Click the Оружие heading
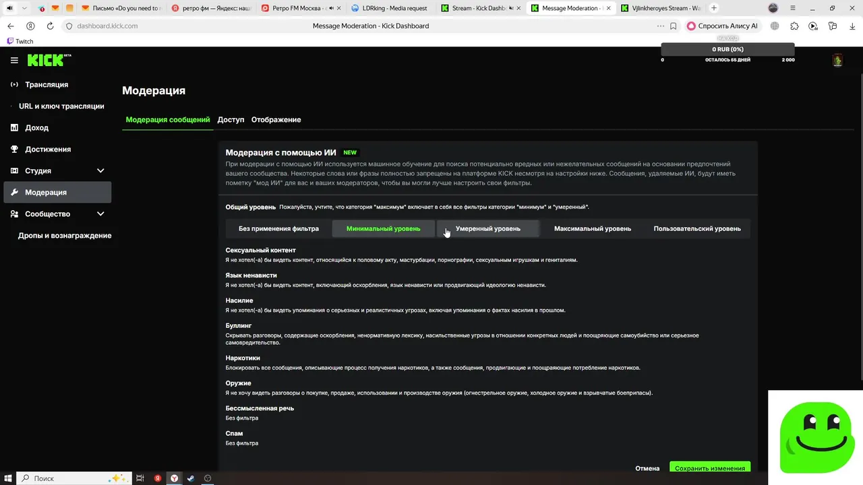863x485 pixels. coord(238,383)
